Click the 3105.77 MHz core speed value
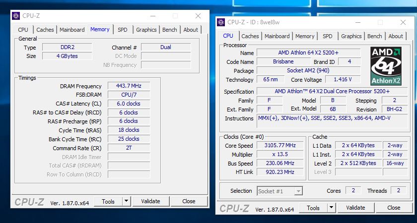417x223 pixels. (x=280, y=146)
